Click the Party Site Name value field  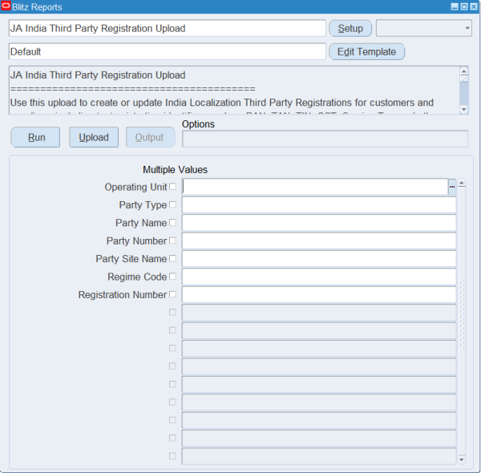pyautogui.click(x=319, y=259)
